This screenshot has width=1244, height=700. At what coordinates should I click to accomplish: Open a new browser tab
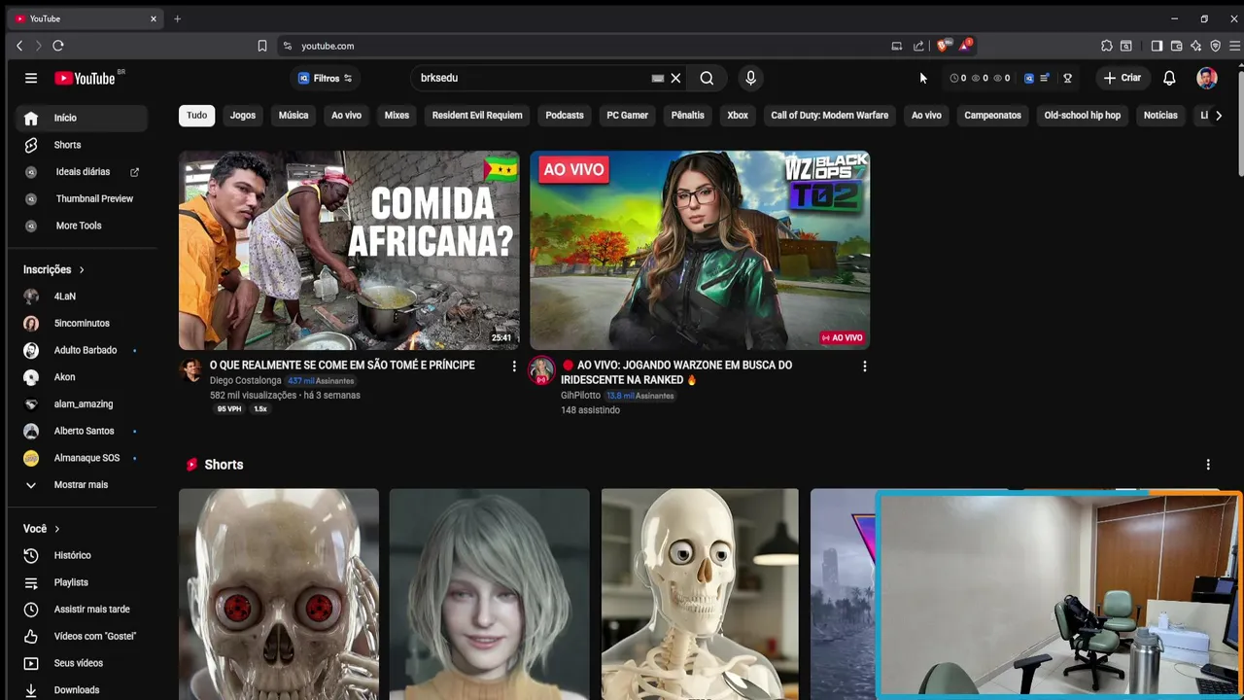pyautogui.click(x=177, y=18)
